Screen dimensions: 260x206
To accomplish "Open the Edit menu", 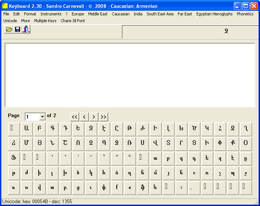I will click(x=16, y=14).
